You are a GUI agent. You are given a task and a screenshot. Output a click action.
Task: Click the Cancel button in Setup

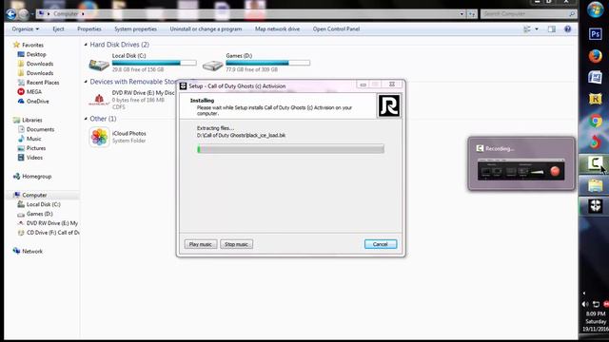pyautogui.click(x=381, y=244)
